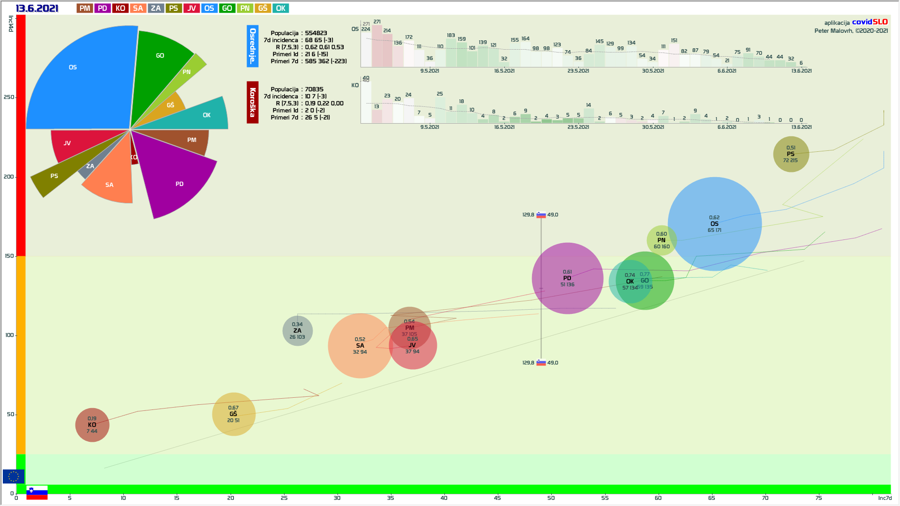
Task: Click the EU flag icon
Action: [x=13, y=476]
